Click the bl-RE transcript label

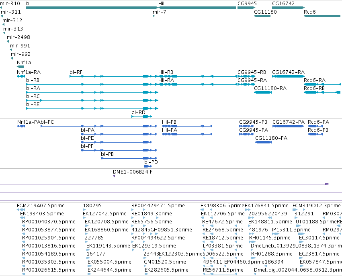point(33,104)
